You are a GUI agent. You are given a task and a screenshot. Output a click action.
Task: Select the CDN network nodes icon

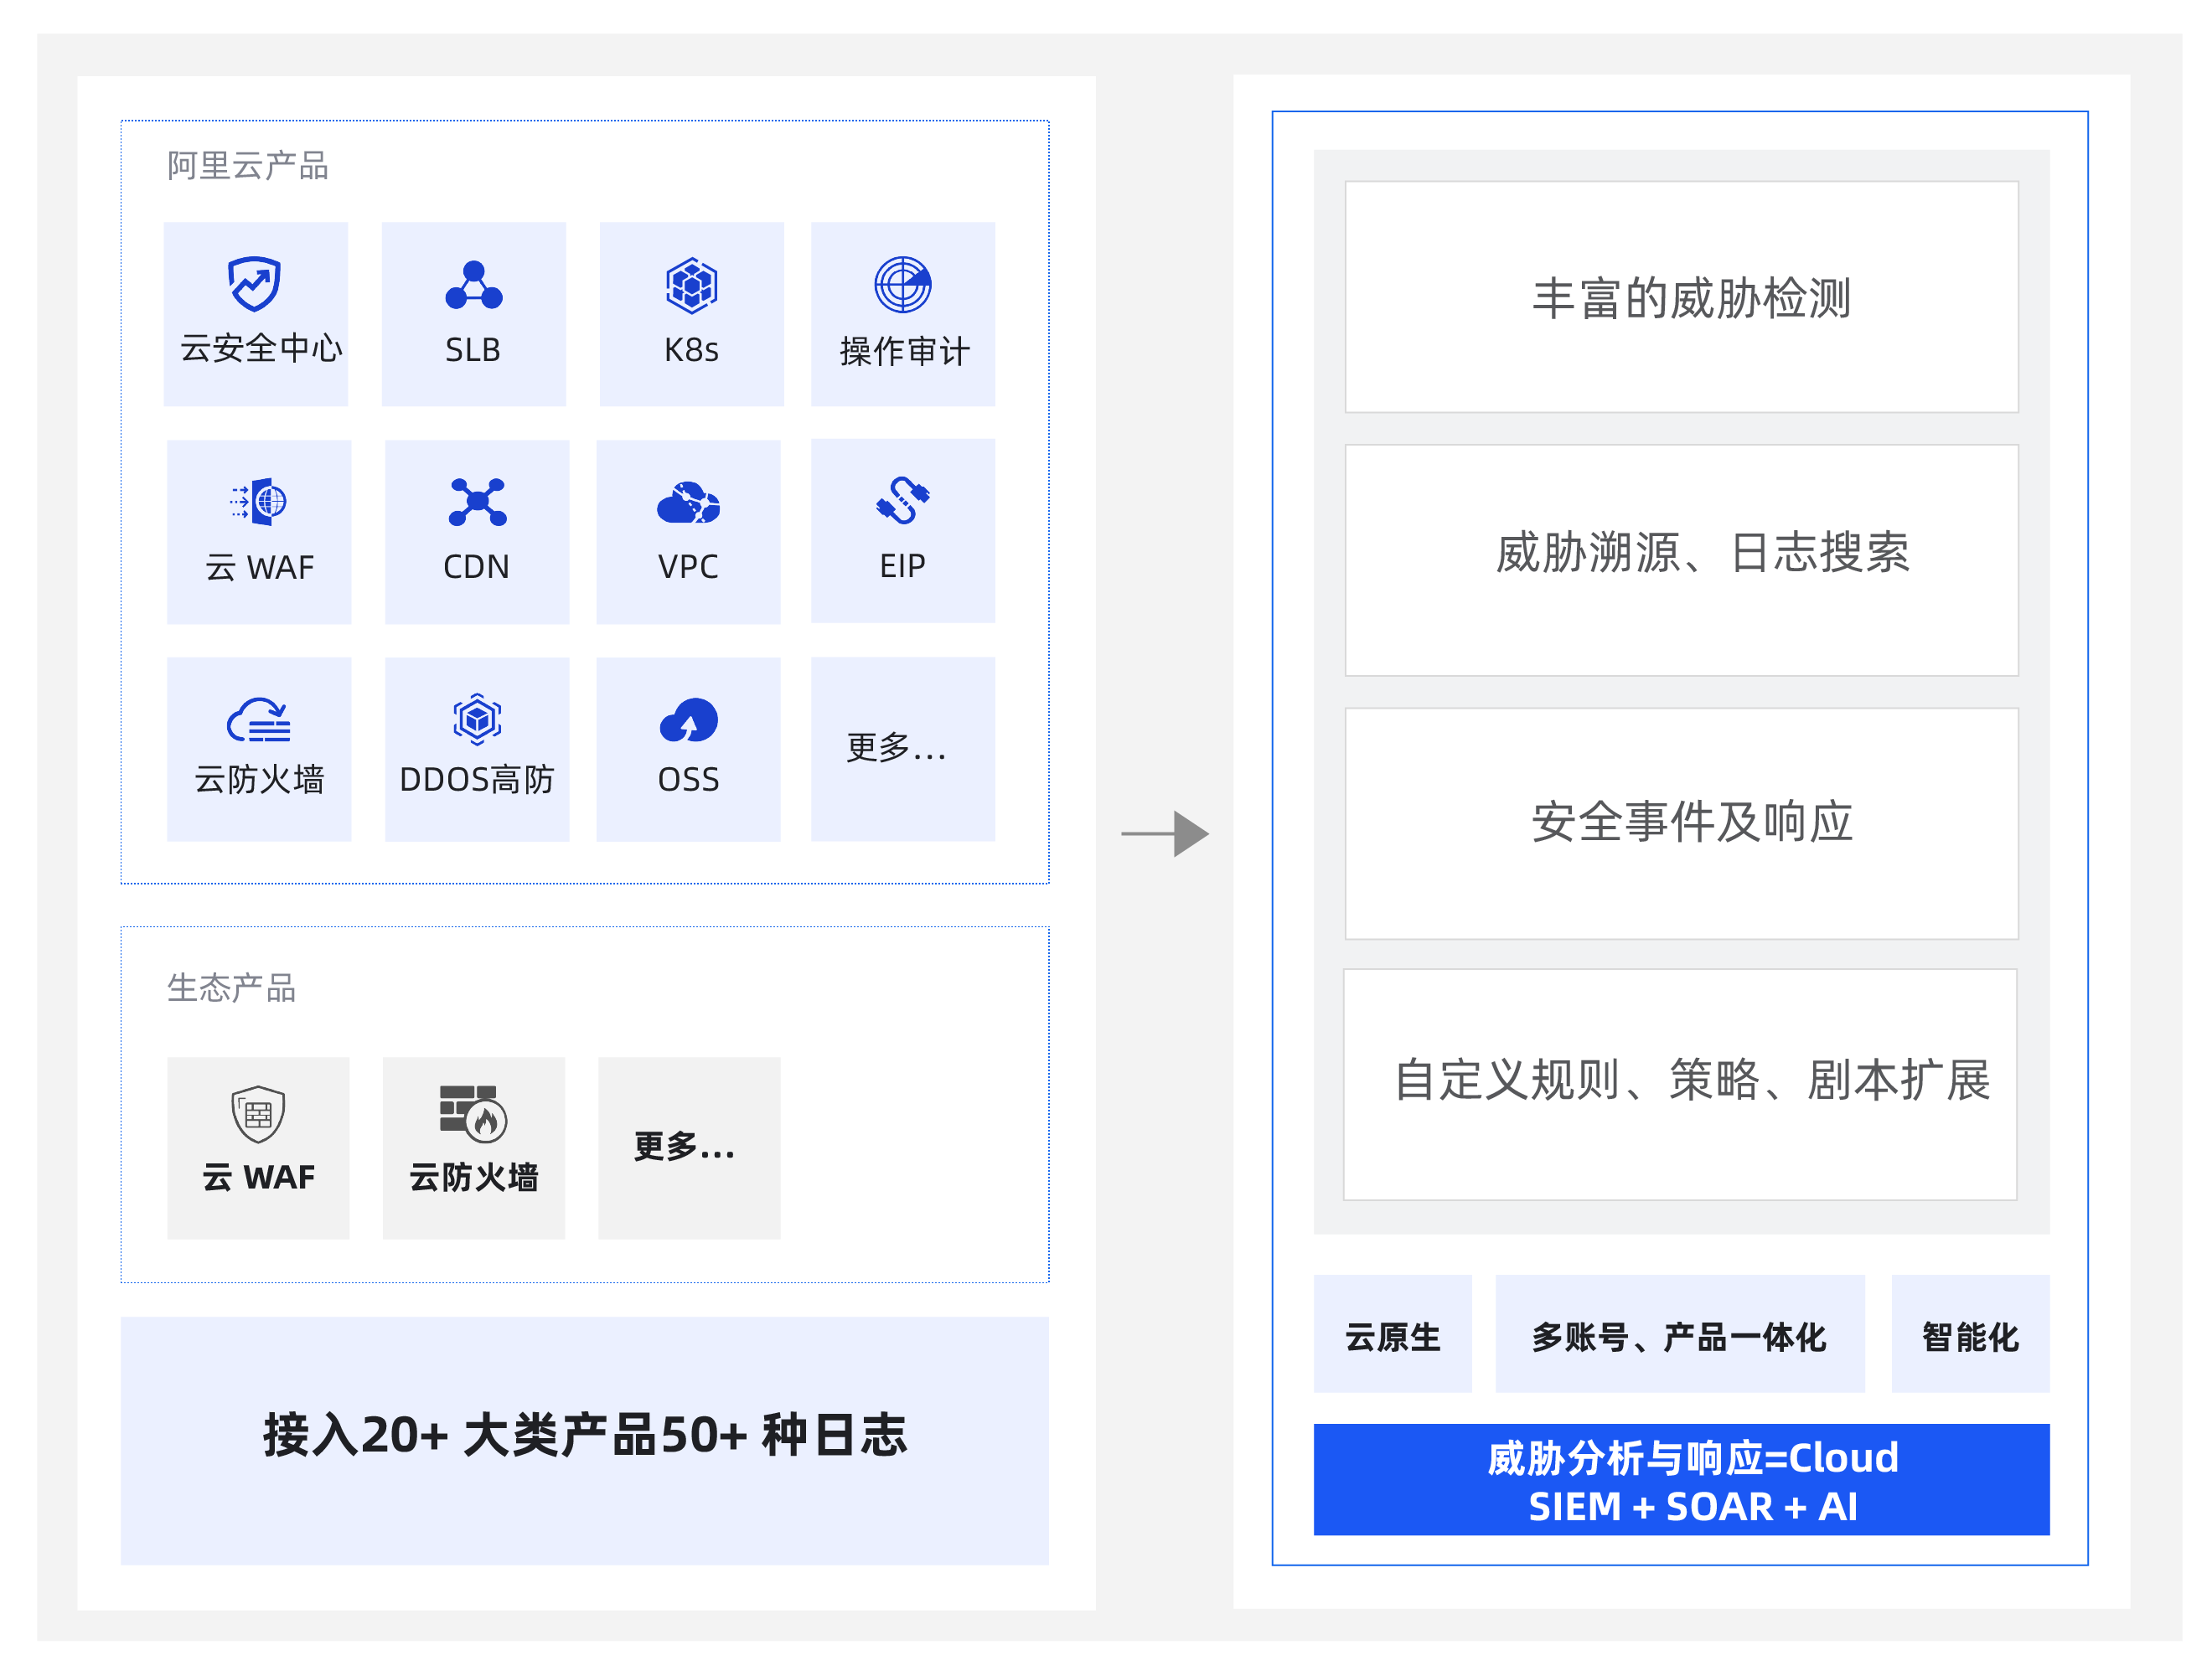477,502
